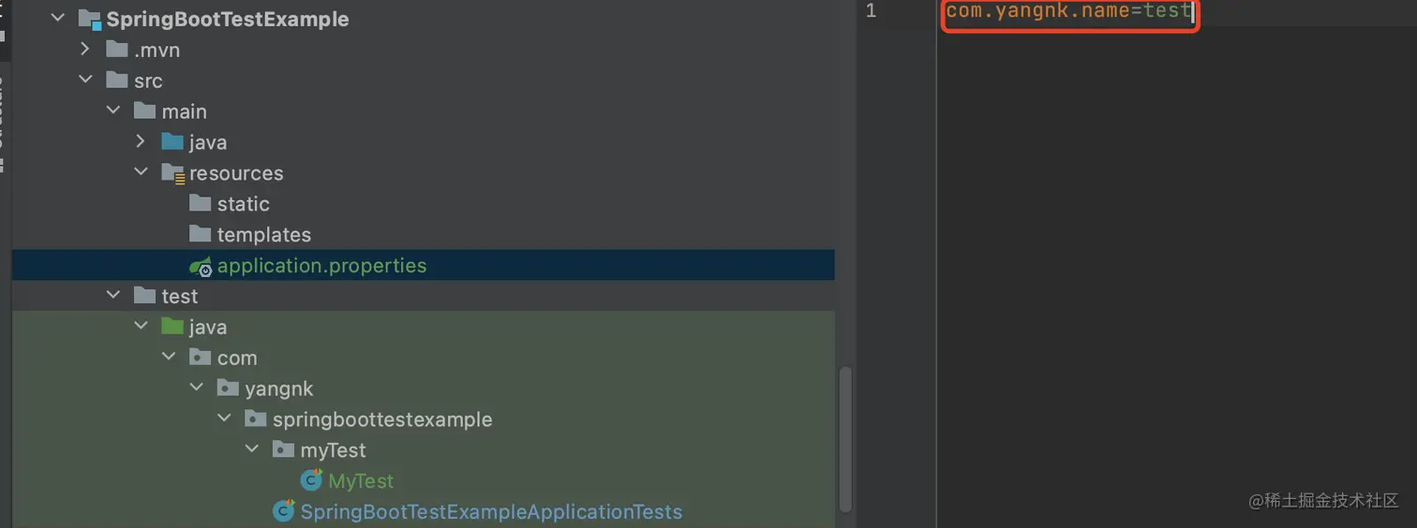Select the com package label
The image size is (1417, 528).
(x=237, y=359)
